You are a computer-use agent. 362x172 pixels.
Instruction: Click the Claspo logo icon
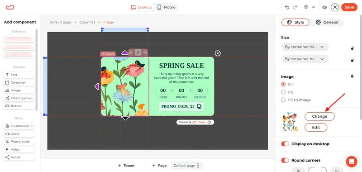pos(10,7)
